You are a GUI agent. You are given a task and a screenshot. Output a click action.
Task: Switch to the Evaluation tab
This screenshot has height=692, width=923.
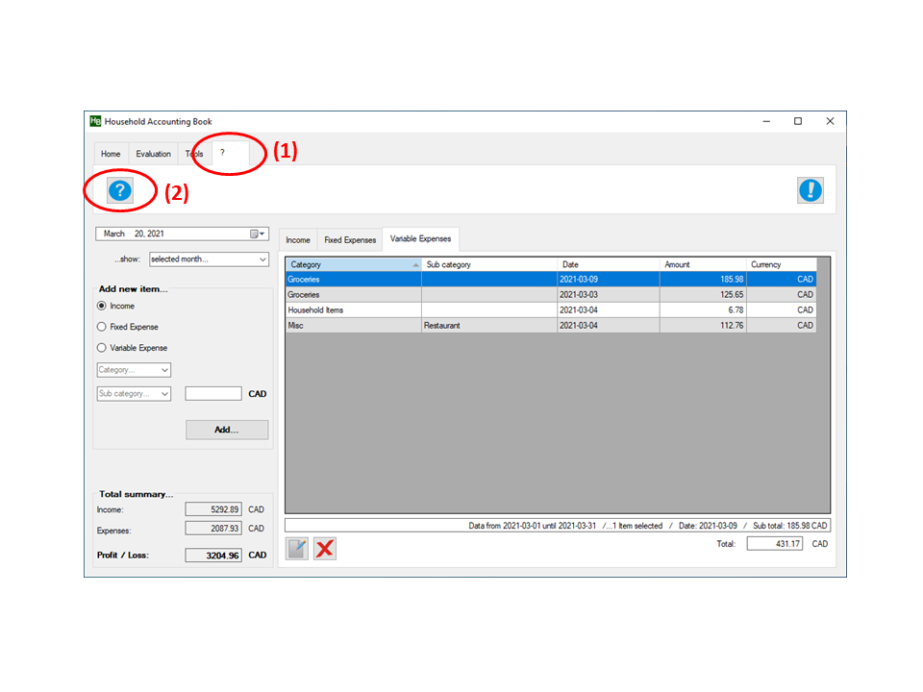(153, 154)
